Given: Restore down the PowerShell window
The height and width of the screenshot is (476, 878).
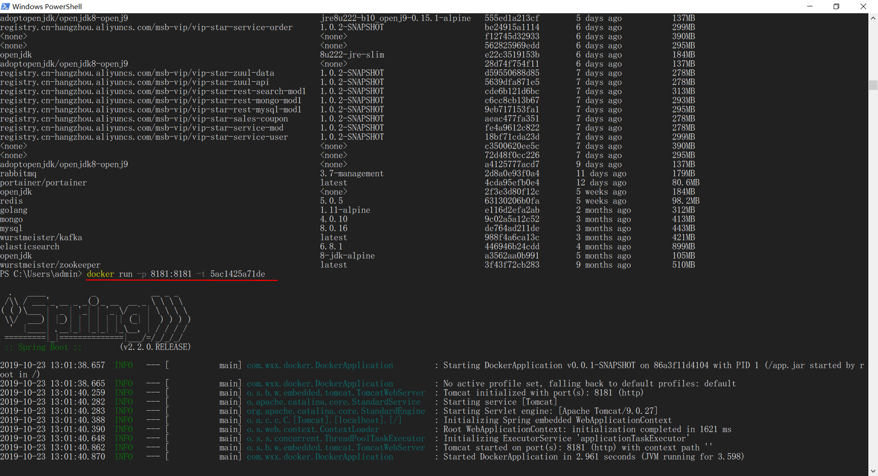Looking at the screenshot, I should pyautogui.click(x=836, y=6).
